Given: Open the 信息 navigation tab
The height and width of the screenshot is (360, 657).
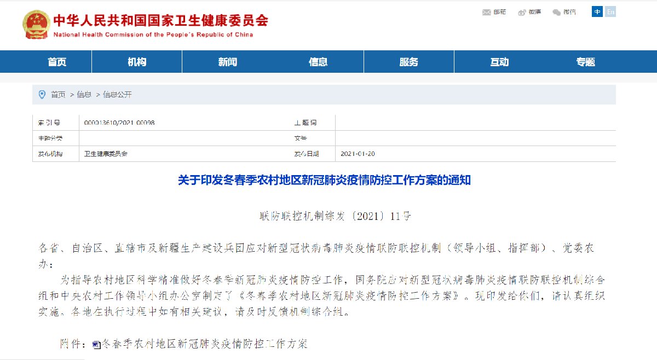Looking at the screenshot, I should [x=318, y=62].
